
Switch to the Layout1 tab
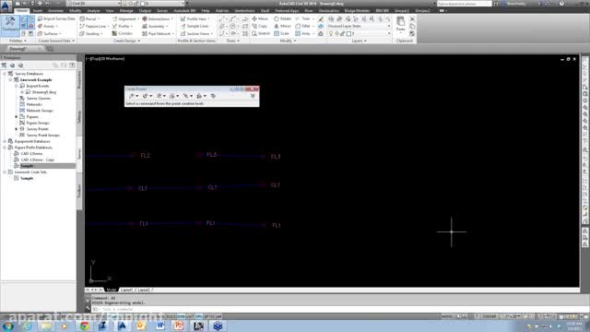click(126, 290)
